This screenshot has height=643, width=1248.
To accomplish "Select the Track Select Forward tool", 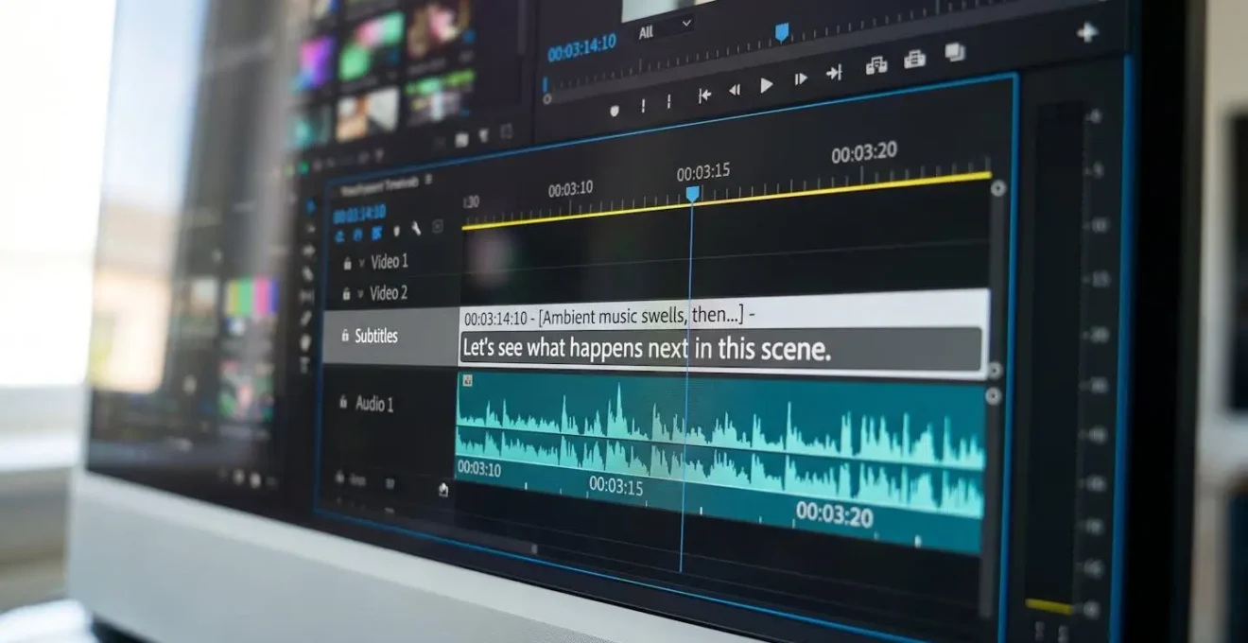I will coord(309,228).
